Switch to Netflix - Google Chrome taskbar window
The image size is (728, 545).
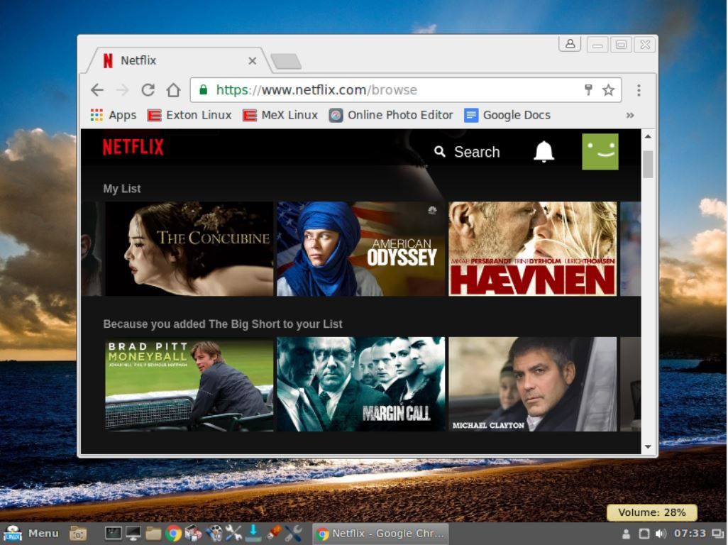click(381, 534)
